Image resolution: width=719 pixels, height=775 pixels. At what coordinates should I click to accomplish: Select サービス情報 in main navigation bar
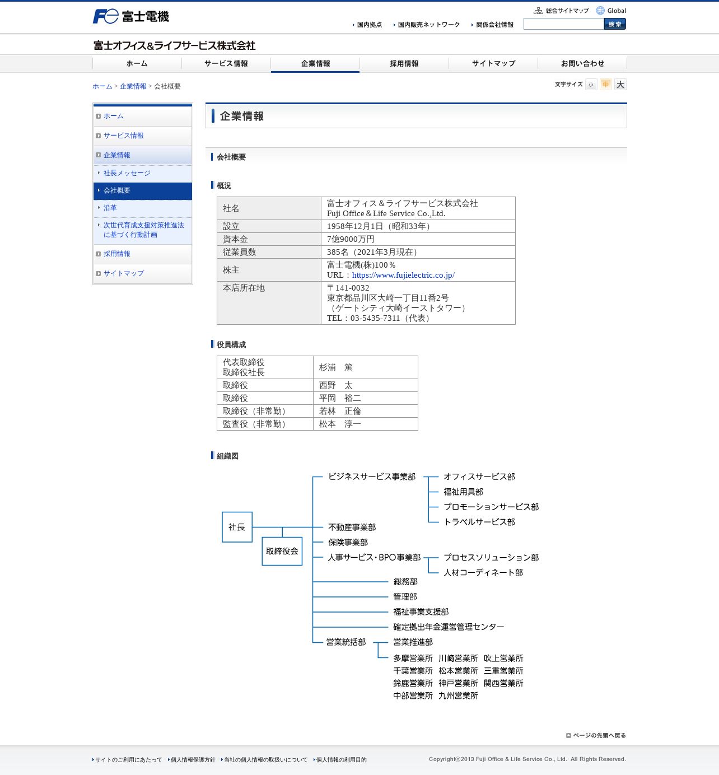pos(226,64)
